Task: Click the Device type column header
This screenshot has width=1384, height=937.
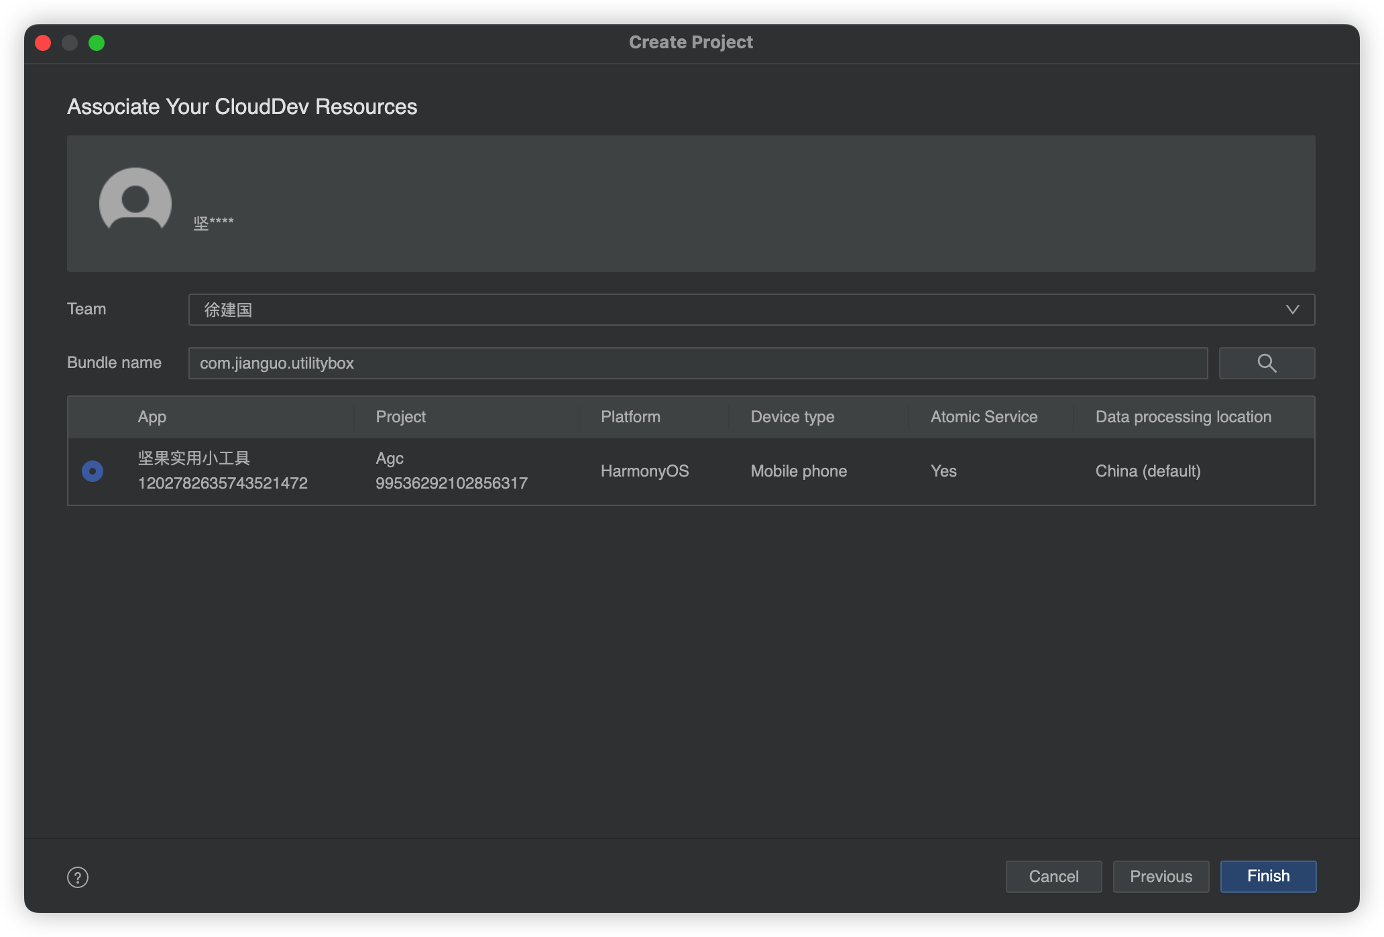Action: click(792, 416)
